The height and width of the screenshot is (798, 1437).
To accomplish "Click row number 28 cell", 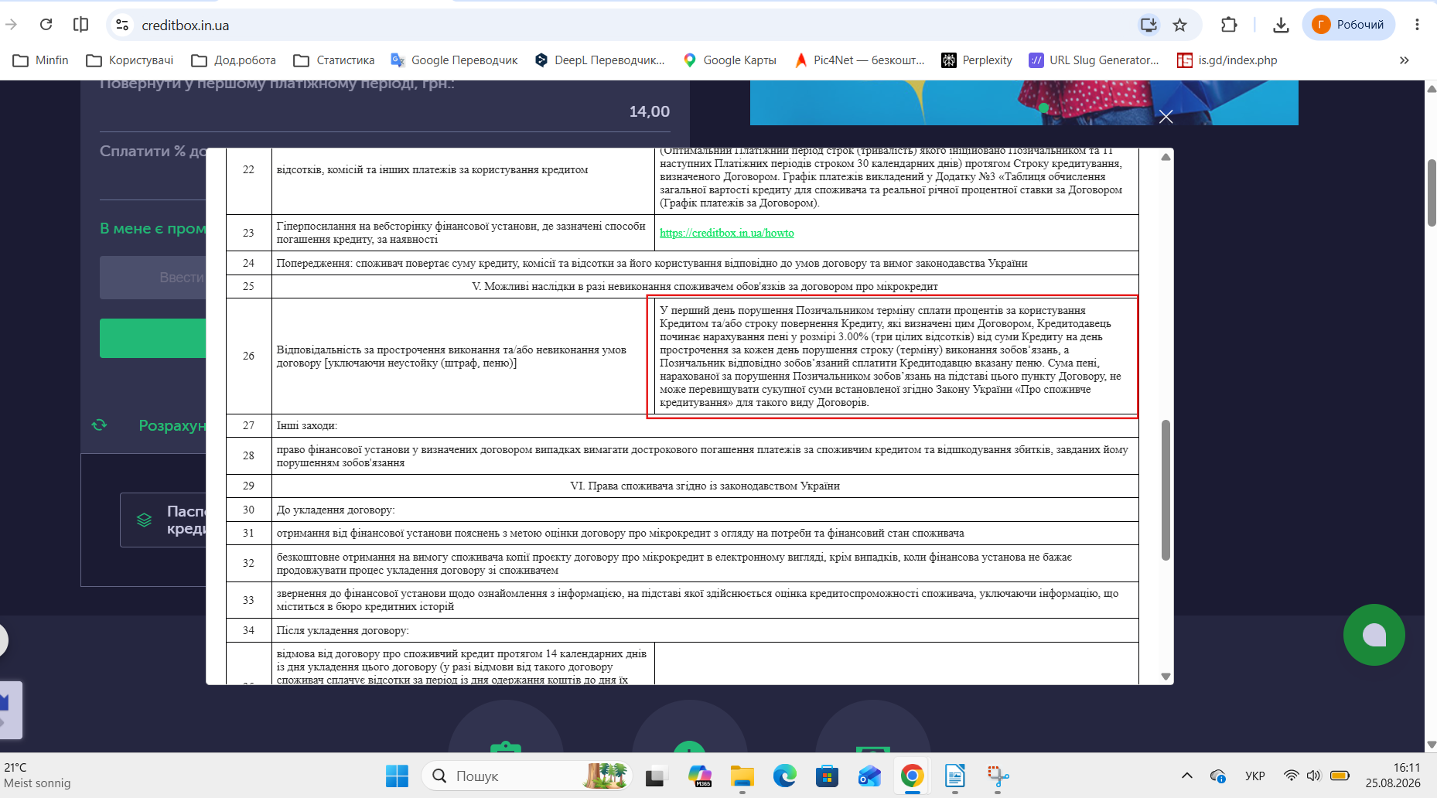I will coord(248,456).
